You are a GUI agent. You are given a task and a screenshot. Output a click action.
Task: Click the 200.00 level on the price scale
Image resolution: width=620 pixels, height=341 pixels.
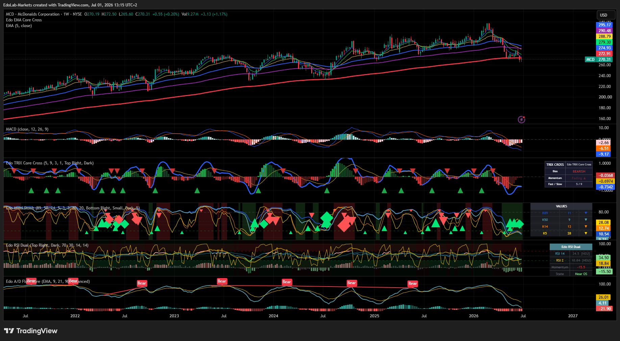click(x=605, y=97)
